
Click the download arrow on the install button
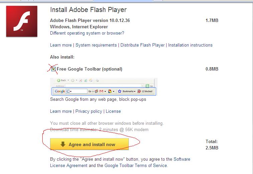(x=63, y=144)
